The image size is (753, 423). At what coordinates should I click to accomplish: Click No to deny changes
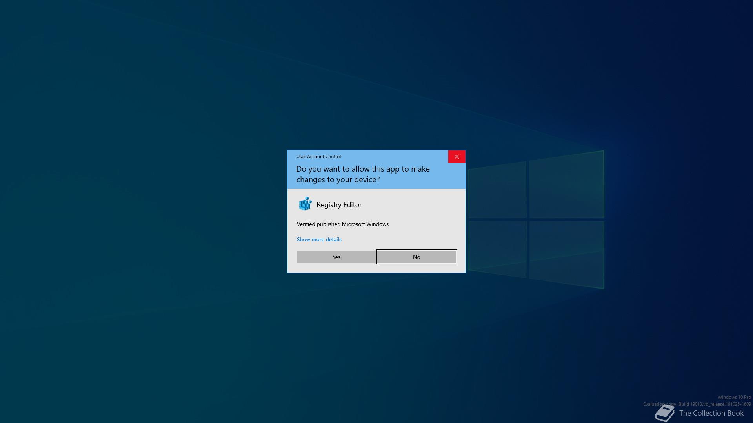point(417,257)
